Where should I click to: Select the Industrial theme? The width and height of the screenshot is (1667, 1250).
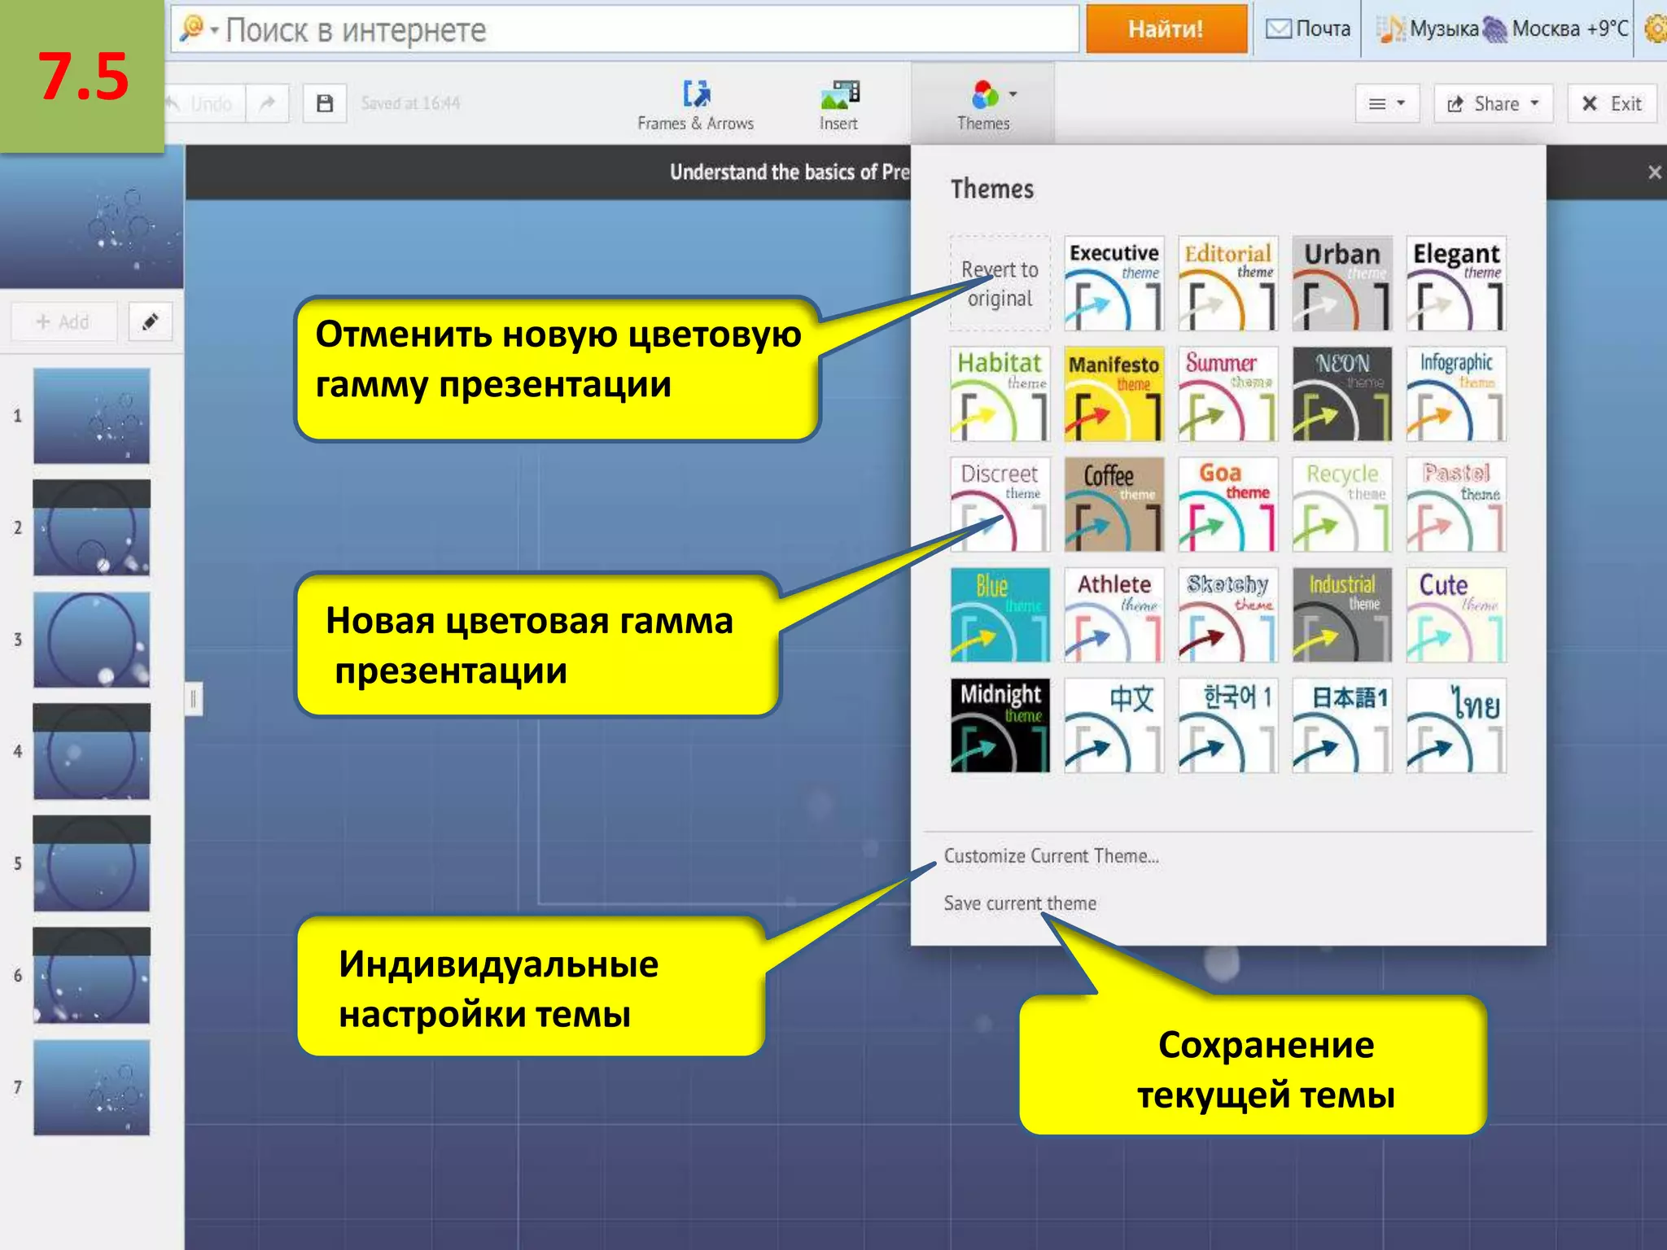1341,615
